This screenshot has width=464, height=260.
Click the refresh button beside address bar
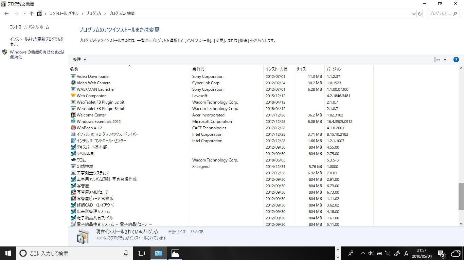[420, 14]
